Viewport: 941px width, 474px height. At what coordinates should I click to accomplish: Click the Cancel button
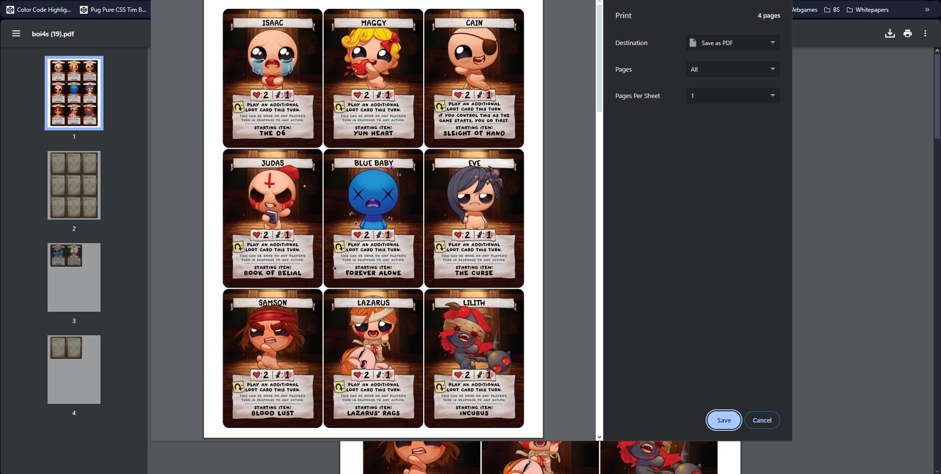pos(762,420)
